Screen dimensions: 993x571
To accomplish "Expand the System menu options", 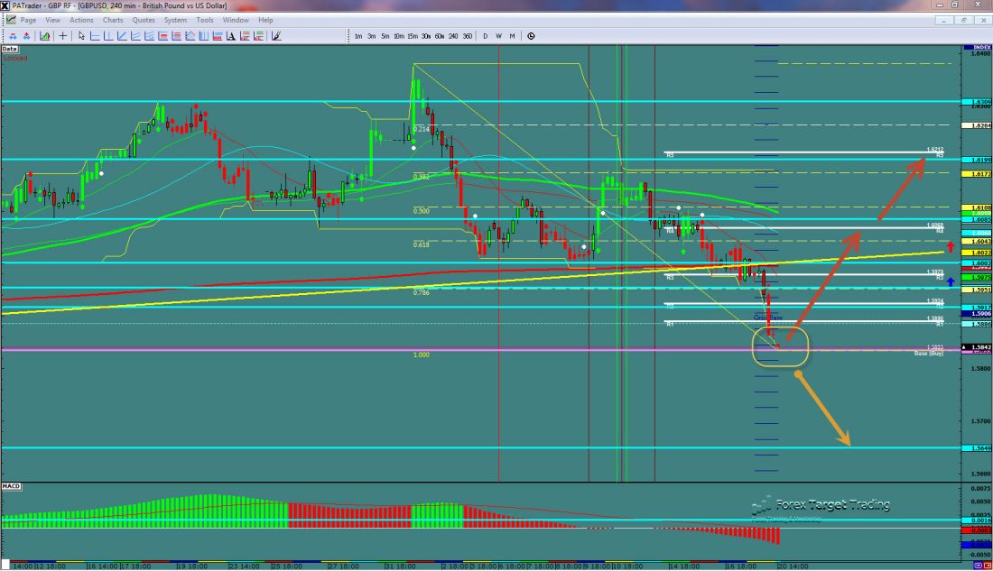I will [x=174, y=20].
